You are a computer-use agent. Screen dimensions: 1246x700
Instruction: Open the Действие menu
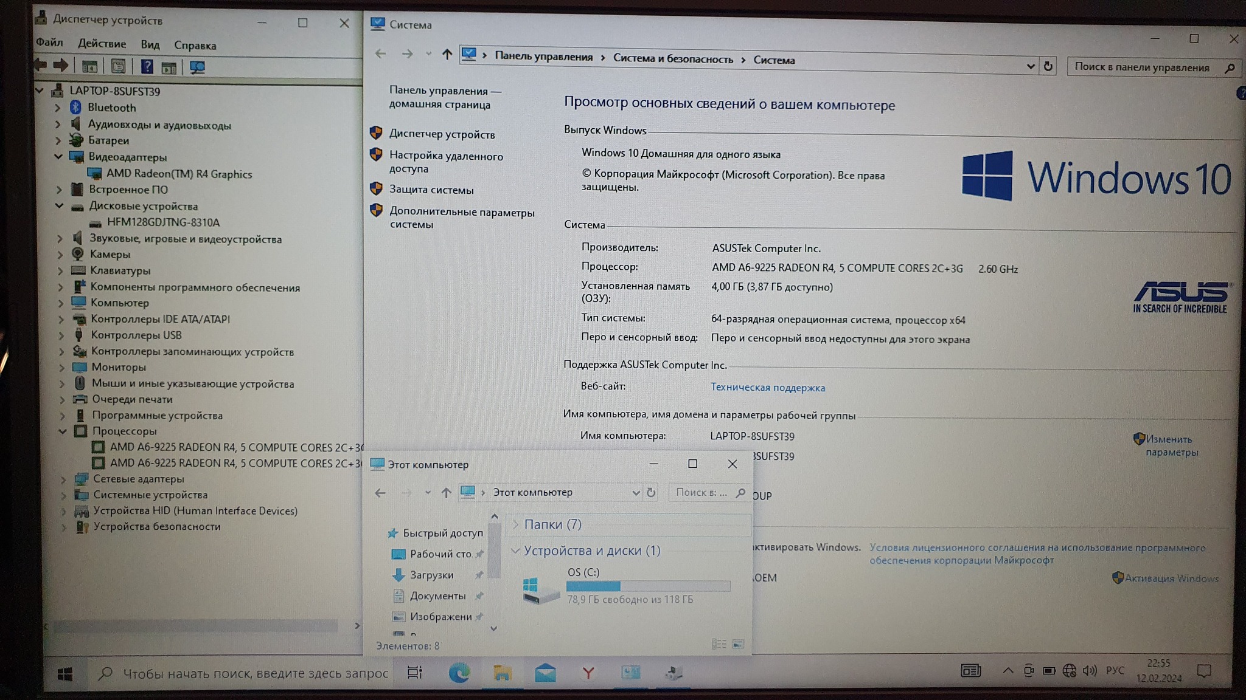coord(102,44)
